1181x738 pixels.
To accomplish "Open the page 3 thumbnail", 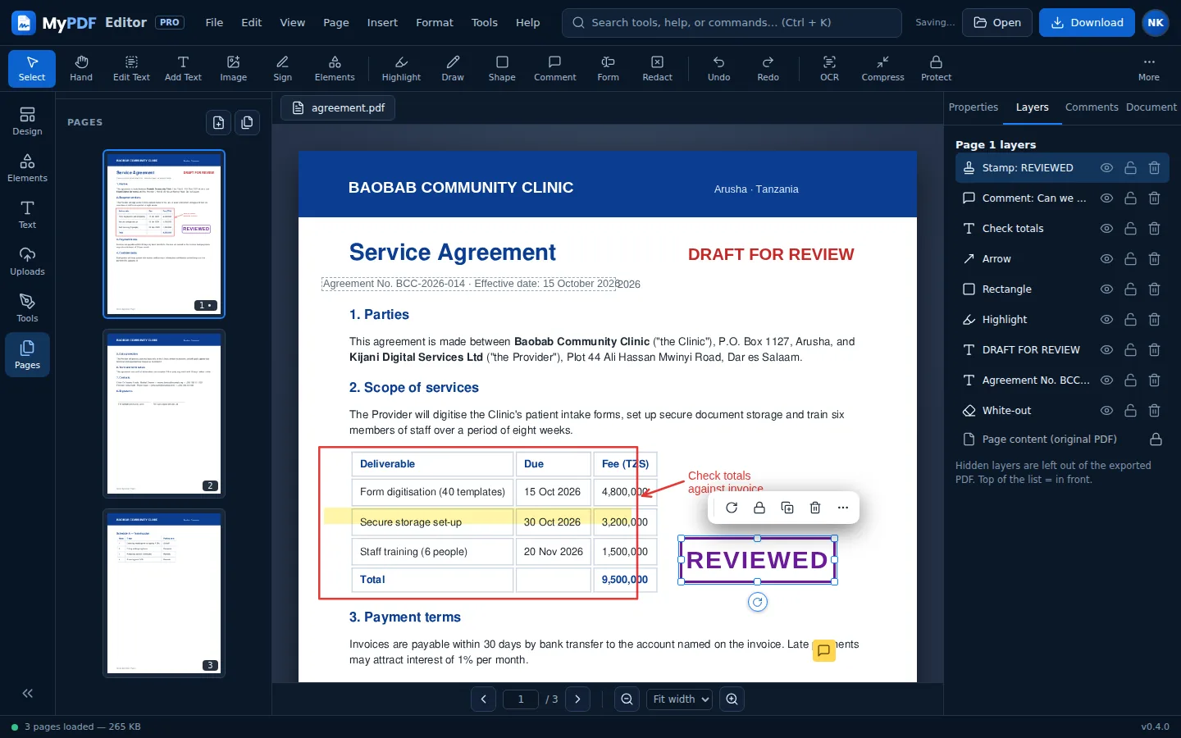I will 164,593.
